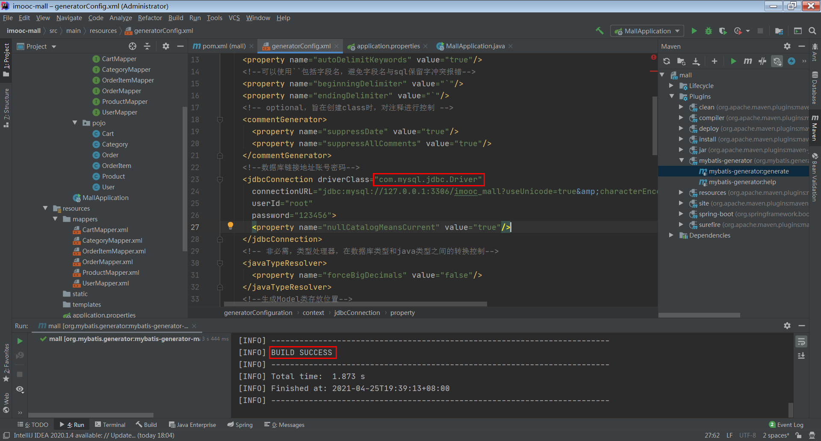Run Maven build green play icon
This screenshot has height=441, width=821.
click(733, 61)
